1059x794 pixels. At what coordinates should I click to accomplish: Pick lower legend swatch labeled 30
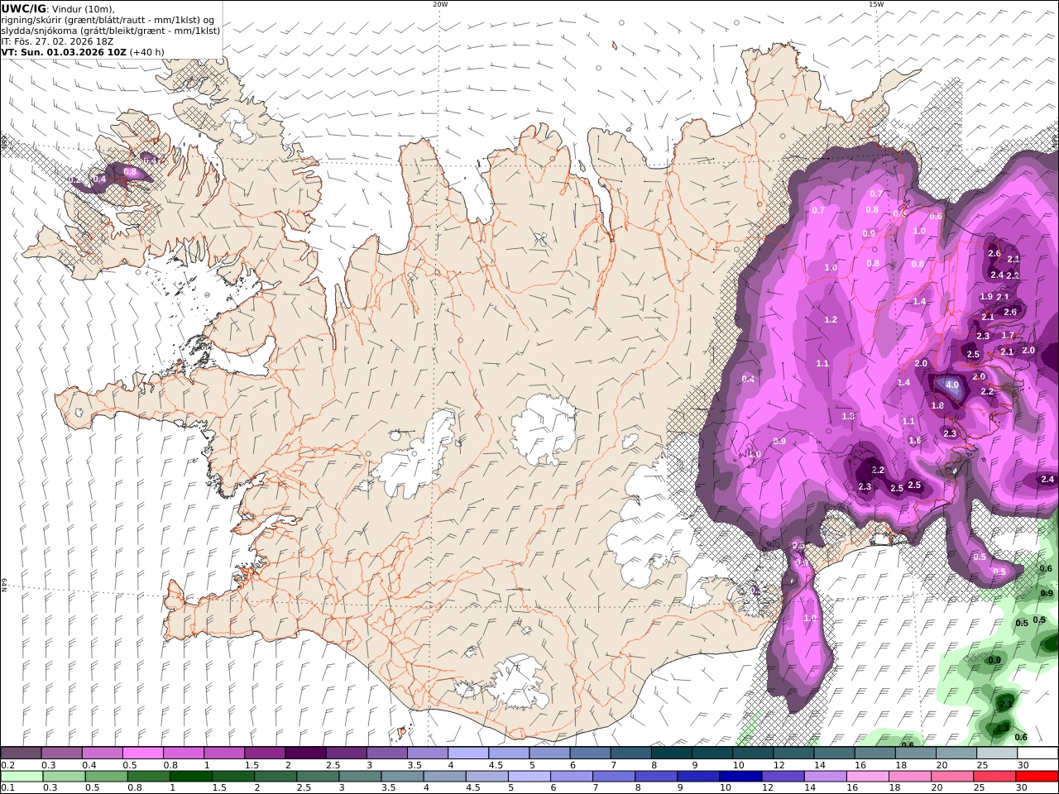(x=1036, y=777)
